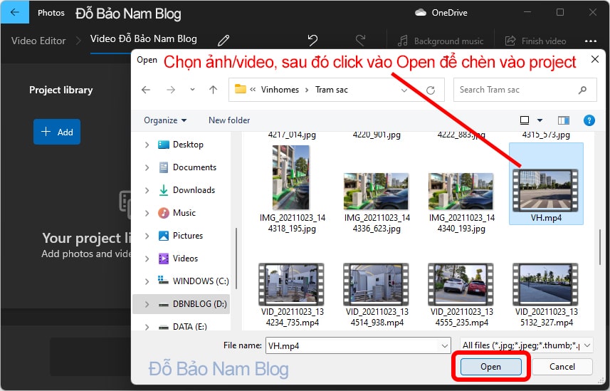The image size is (610, 391).
Task: Select Downloads in the navigation pane
Action: pyautogui.click(x=186, y=190)
